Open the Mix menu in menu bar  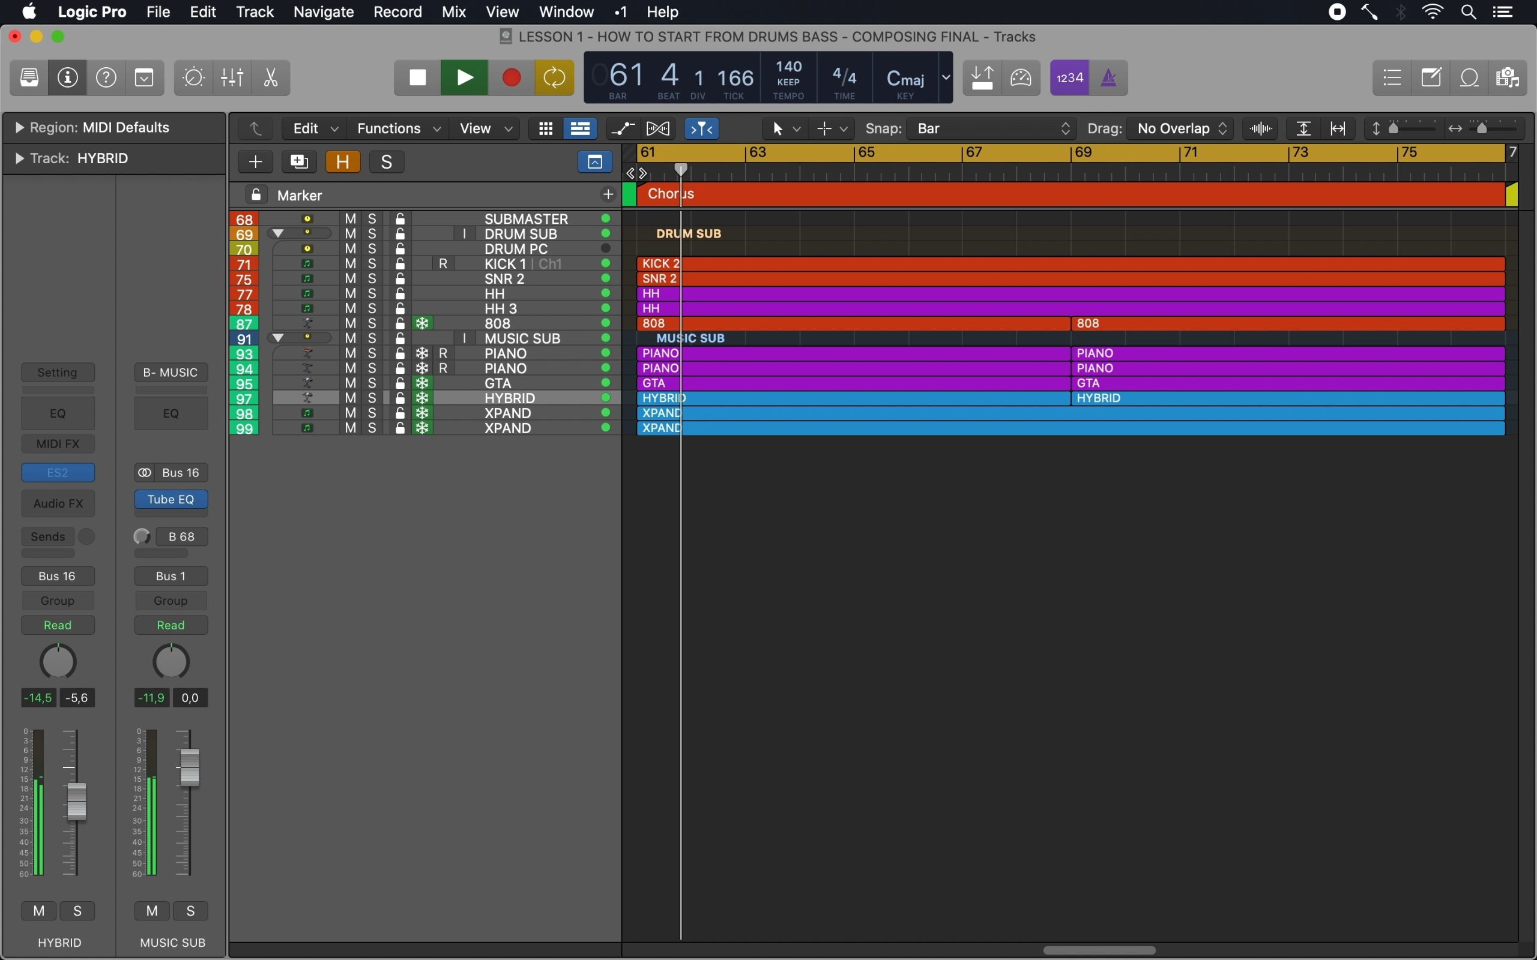pos(453,11)
